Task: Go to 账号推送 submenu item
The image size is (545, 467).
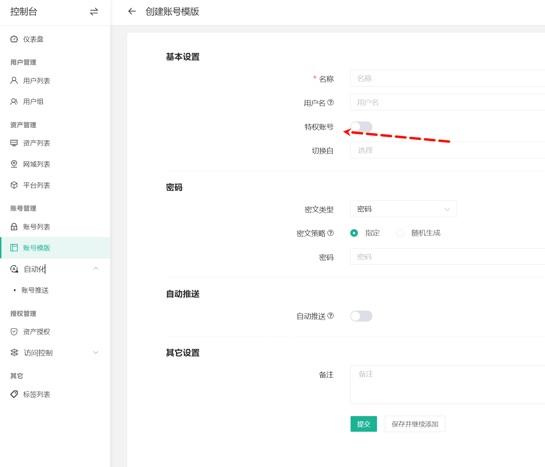Action: click(35, 290)
